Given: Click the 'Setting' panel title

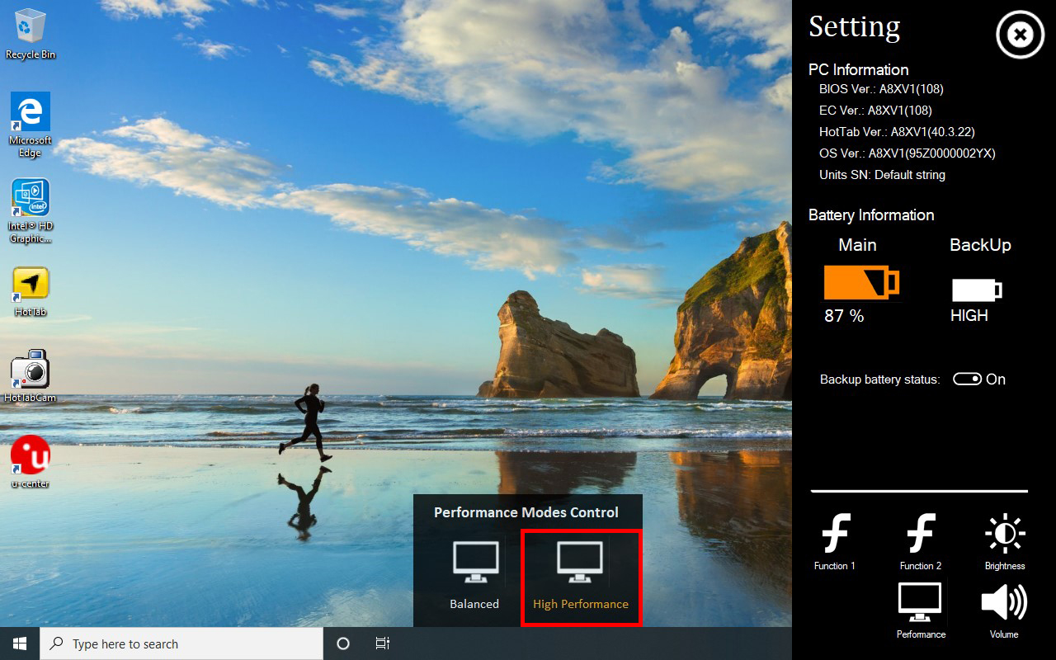Looking at the screenshot, I should pyautogui.click(x=854, y=27).
